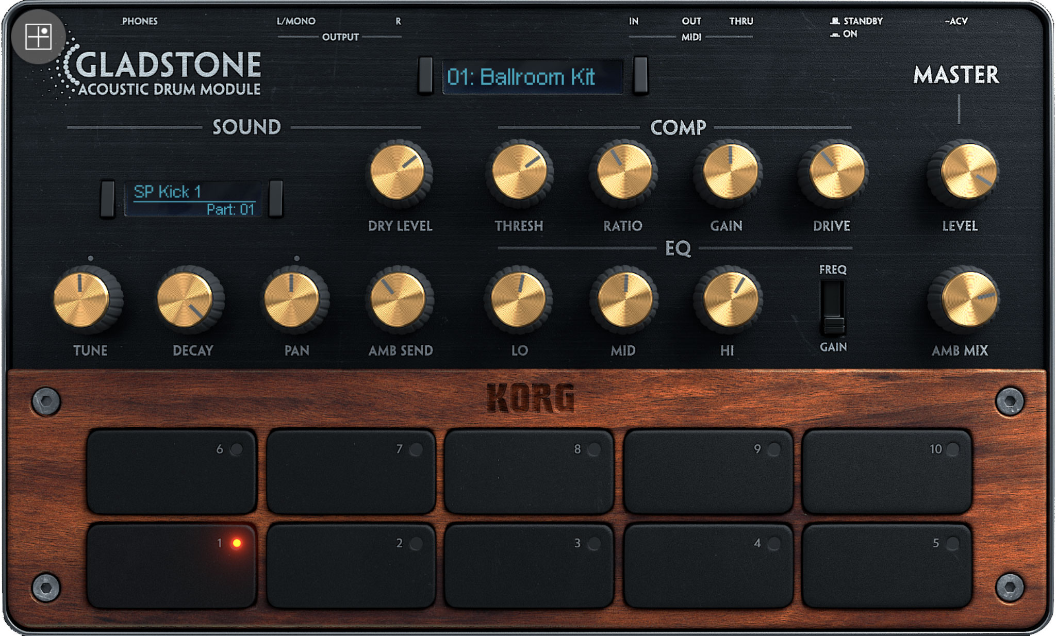Click the L/MONO output label
The width and height of the screenshot is (1056, 636).
pos(296,21)
